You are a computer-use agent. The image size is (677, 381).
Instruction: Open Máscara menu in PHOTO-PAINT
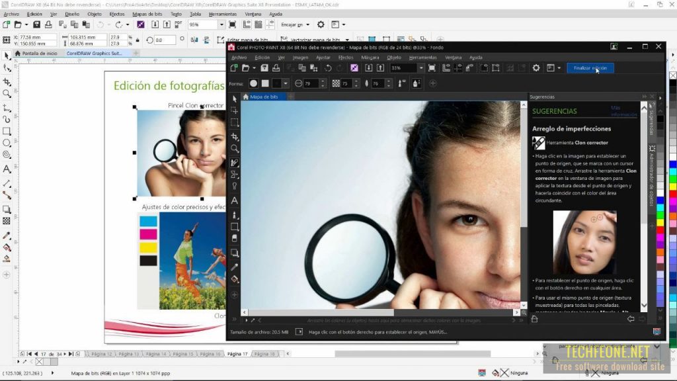370,58
